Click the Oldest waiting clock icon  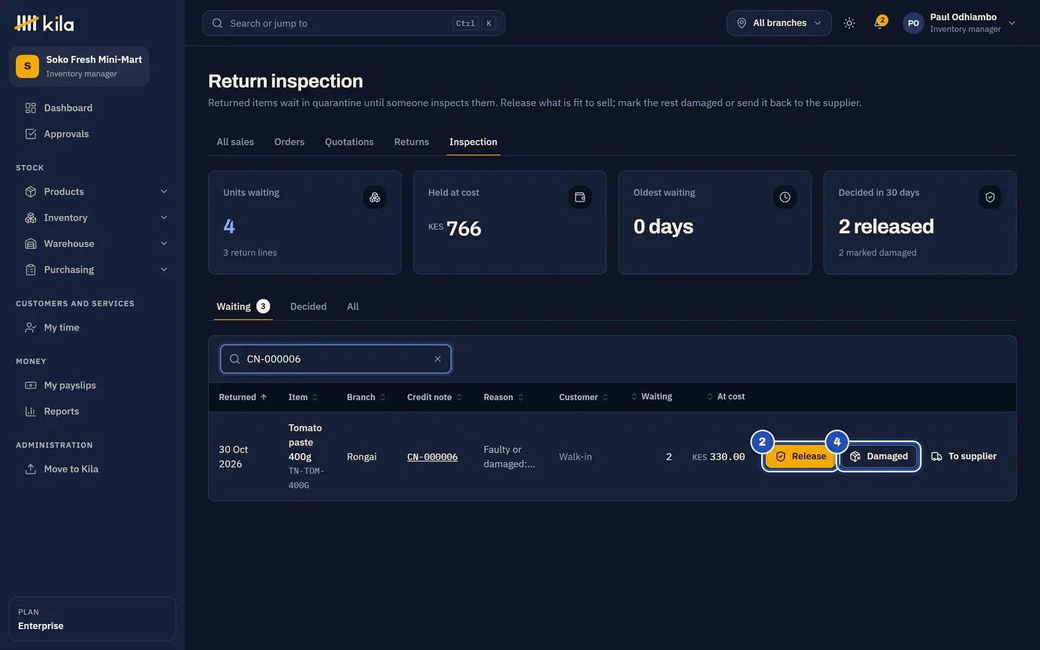tap(785, 197)
